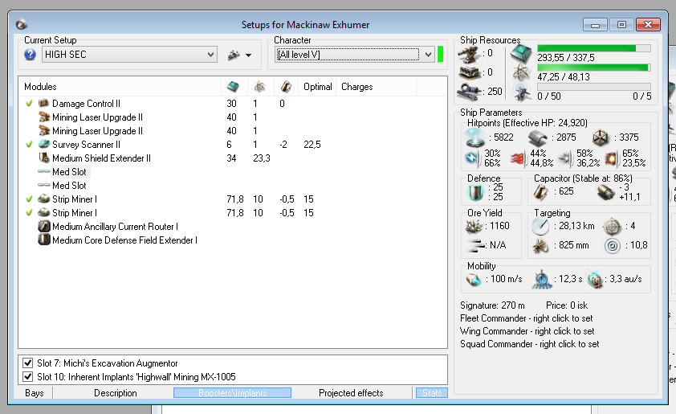676x414 pixels.
Task: Select the Damage Control II module icon
Action: click(43, 103)
